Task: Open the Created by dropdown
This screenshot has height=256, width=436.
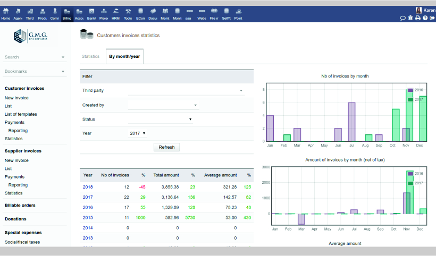Action: [x=195, y=105]
